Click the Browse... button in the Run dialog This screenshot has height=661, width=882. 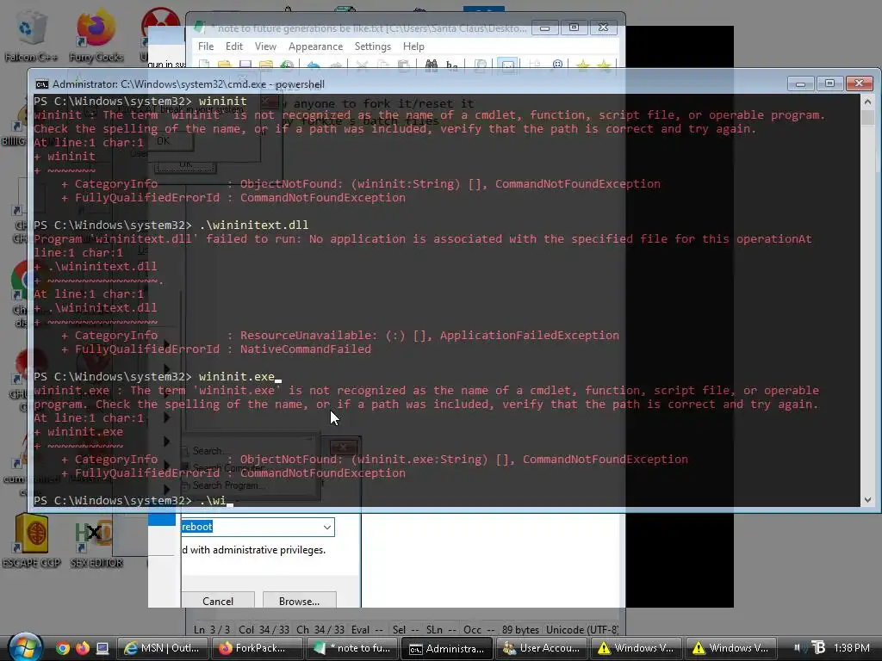(299, 601)
